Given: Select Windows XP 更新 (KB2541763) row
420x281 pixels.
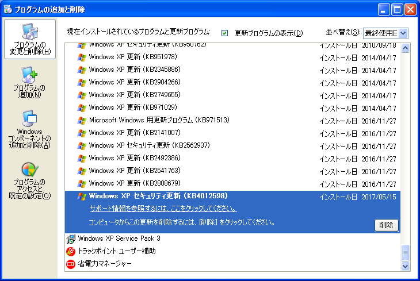Looking at the screenshot, I should click(x=232, y=171).
